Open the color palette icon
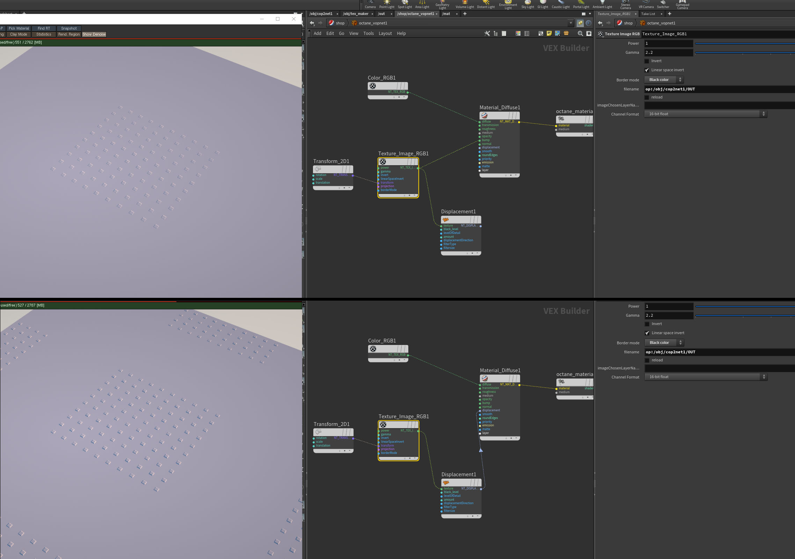The image size is (795, 559). click(518, 34)
